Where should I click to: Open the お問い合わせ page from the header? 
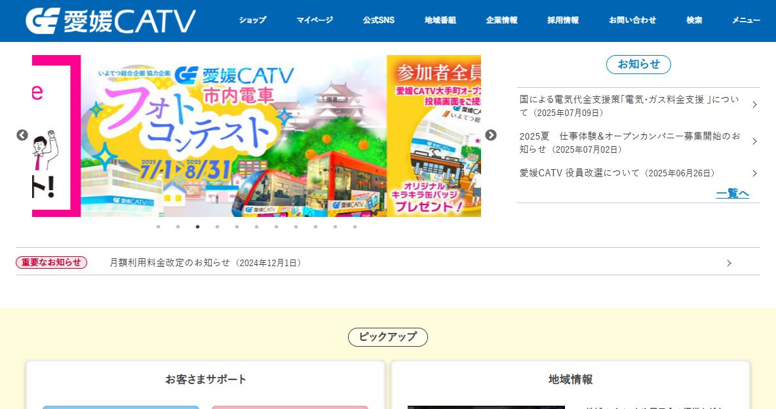coord(632,20)
